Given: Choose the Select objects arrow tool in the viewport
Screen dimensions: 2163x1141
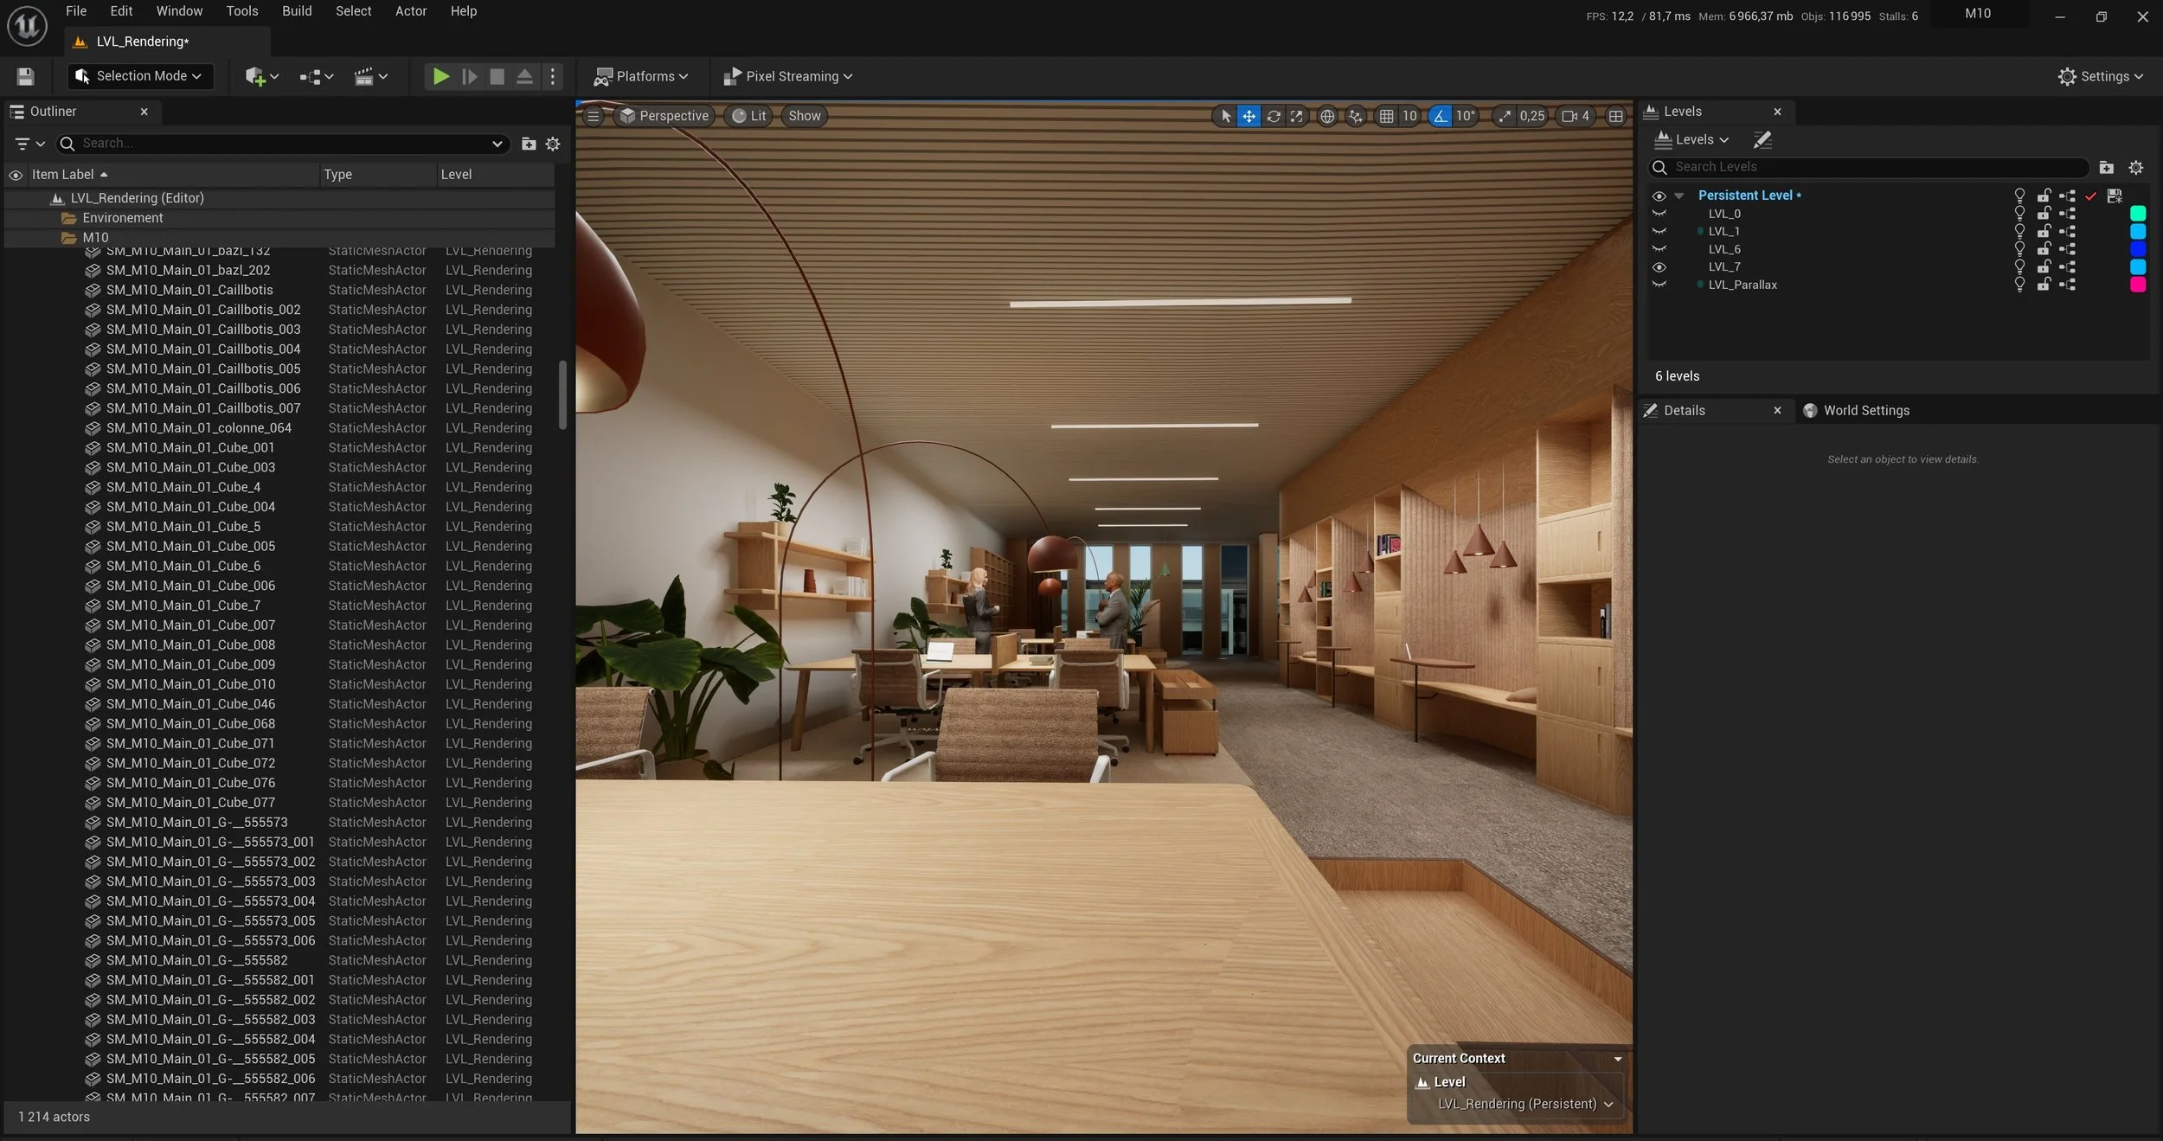Looking at the screenshot, I should (x=1225, y=116).
